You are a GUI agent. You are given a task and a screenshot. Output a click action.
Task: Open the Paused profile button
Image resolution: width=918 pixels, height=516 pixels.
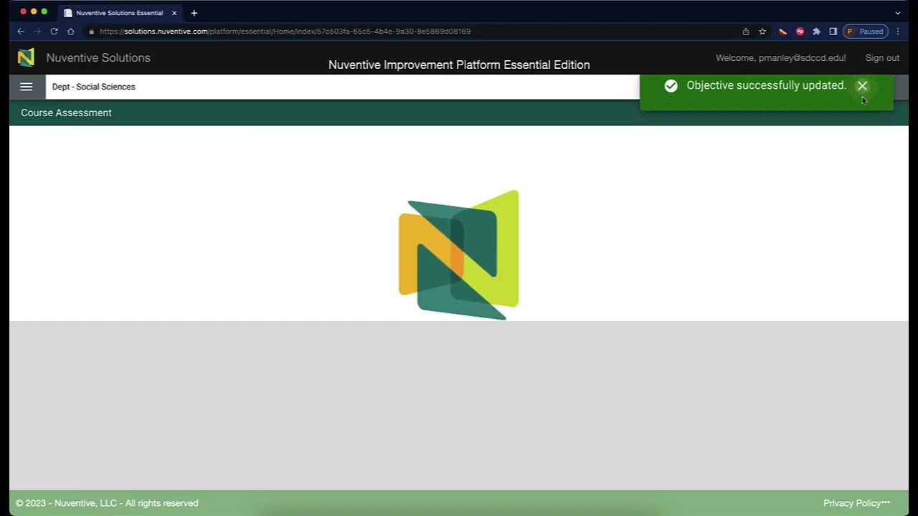pyautogui.click(x=866, y=32)
